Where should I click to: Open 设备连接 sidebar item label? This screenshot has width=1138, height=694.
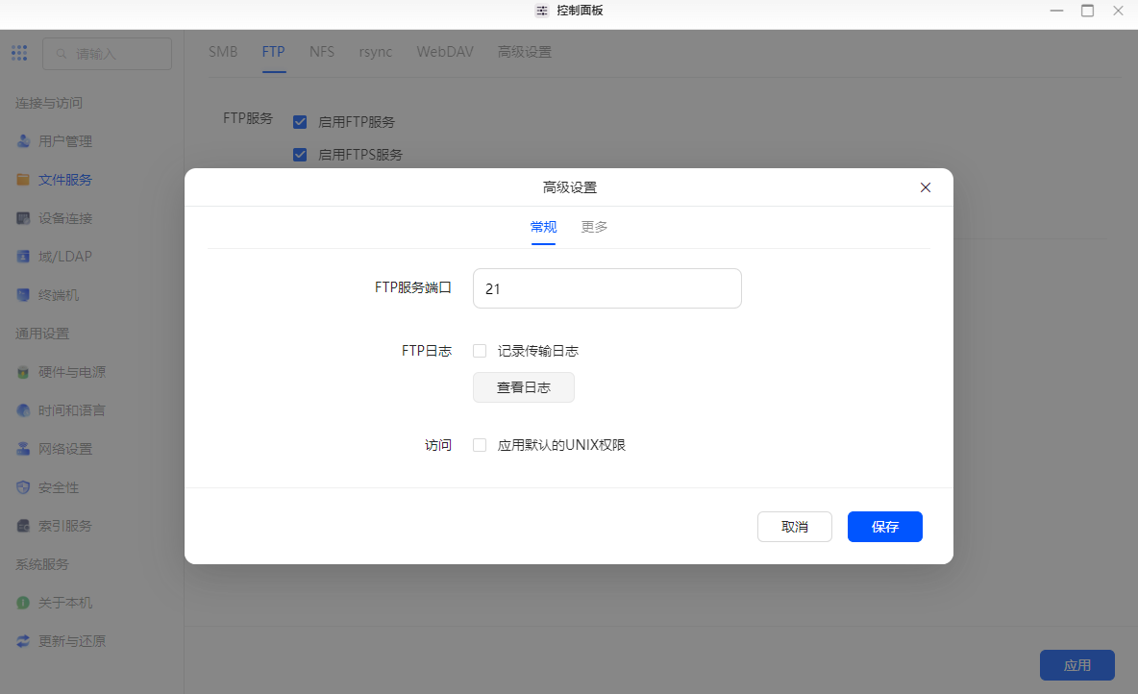point(65,218)
